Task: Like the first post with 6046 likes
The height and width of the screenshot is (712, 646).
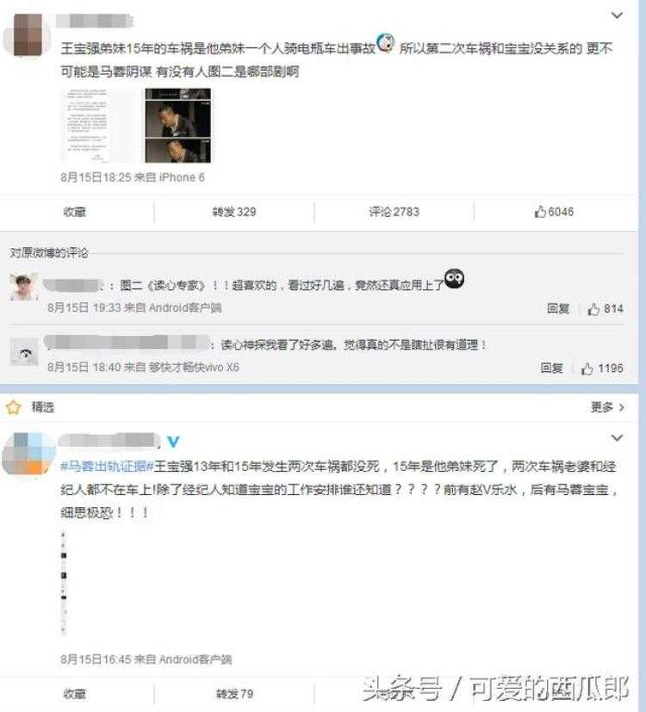Action: click(x=554, y=212)
